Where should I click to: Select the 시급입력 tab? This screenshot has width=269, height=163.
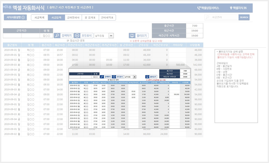(x=56, y=17)
